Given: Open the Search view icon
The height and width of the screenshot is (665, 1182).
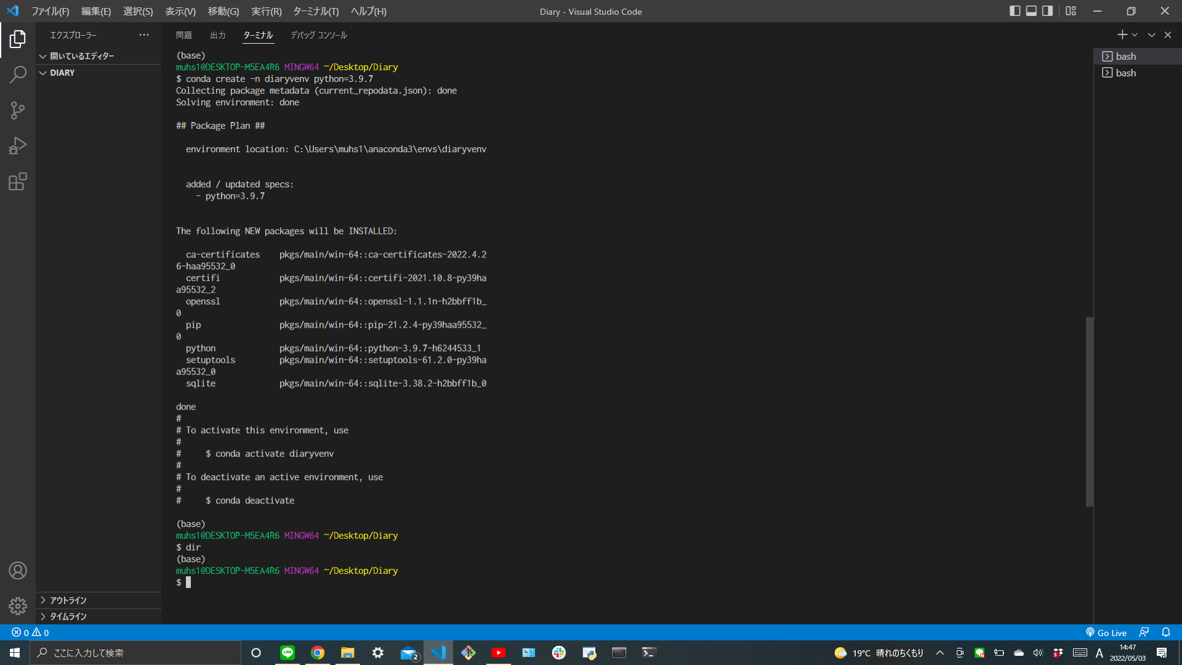Looking at the screenshot, I should [x=18, y=75].
